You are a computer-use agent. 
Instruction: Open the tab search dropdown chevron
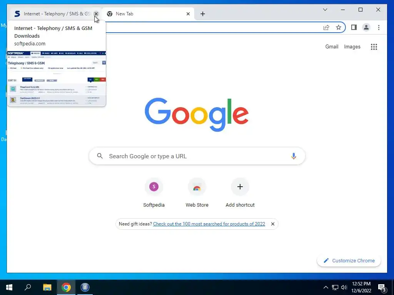coord(325,10)
